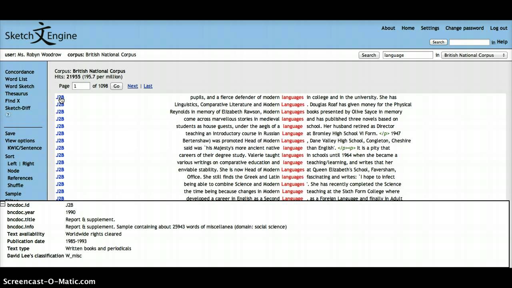
Task: Open J2B reference for 'introductory course in Russian' line
Action: point(60,133)
